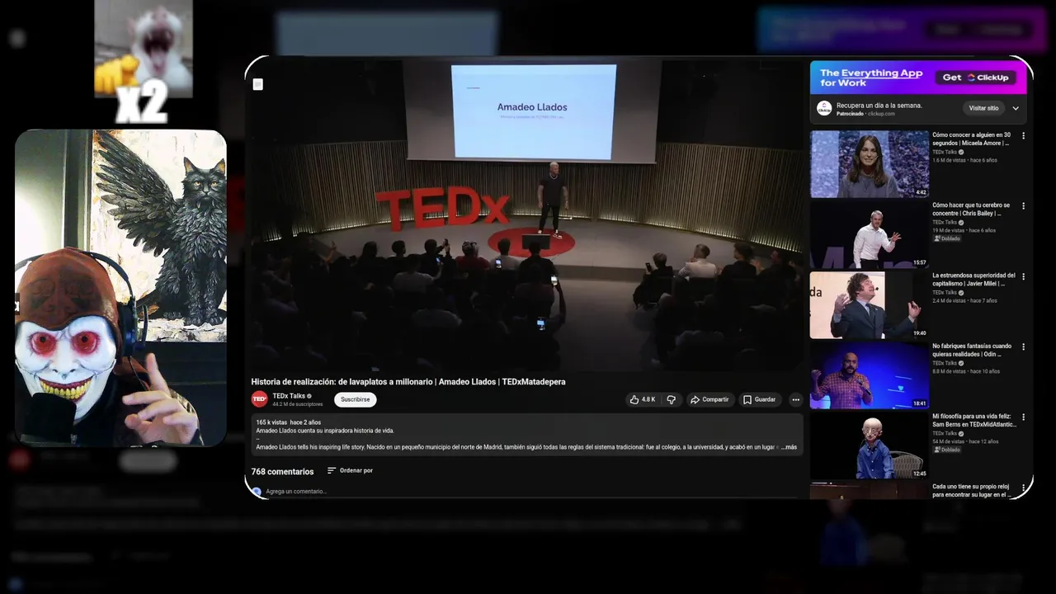Expand the sponsored ad chevron options
The image size is (1056, 594).
pyautogui.click(x=1016, y=108)
